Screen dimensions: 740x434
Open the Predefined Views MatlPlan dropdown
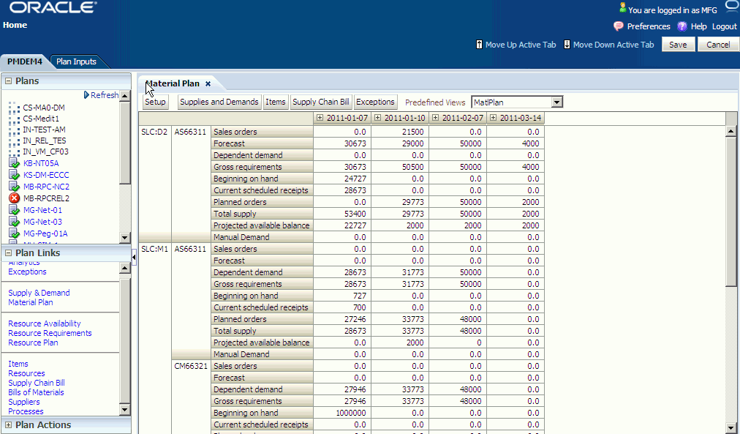[557, 102]
